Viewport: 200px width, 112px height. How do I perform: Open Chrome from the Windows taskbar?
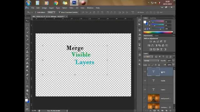point(56,3)
